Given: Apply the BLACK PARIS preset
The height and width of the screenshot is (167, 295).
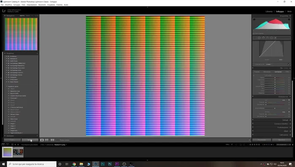Looking at the screenshot, I should [x=14, y=93].
